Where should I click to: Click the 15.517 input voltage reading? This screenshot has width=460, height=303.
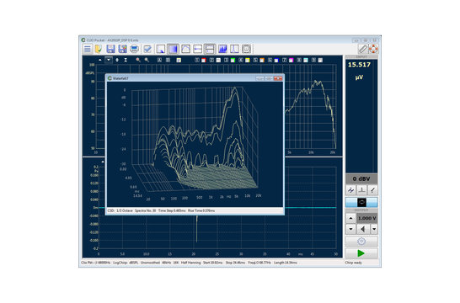[x=359, y=65]
